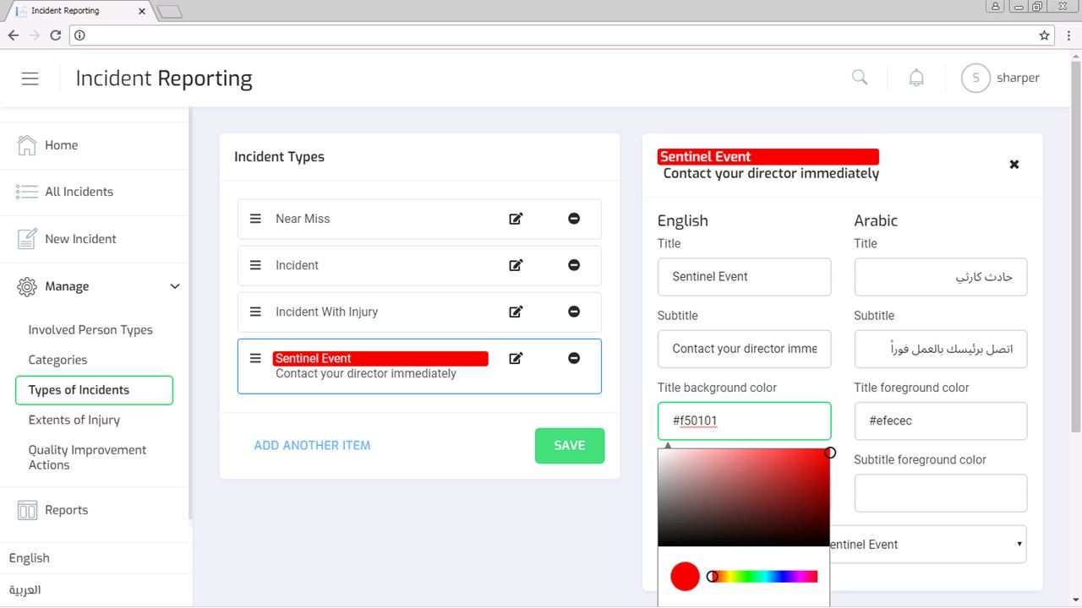Viewport: 1082px width, 608px height.
Task: Focus the Arabic Subtitle input field
Action: [940, 349]
